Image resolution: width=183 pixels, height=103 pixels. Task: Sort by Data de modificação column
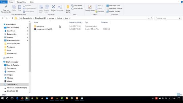point(76,22)
